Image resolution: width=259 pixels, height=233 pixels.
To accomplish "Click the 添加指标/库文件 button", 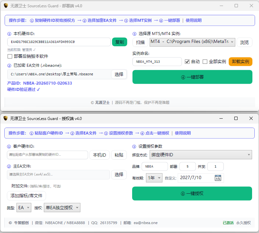I will tap(26, 196).
